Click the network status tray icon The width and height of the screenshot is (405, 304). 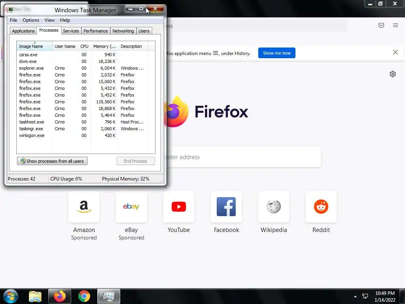365,296
